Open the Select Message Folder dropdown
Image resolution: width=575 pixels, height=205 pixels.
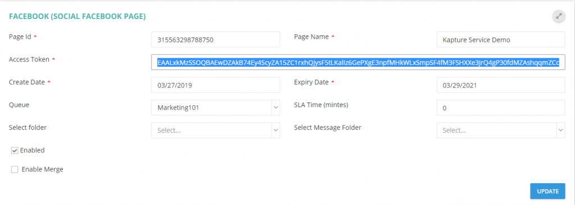[501, 131]
